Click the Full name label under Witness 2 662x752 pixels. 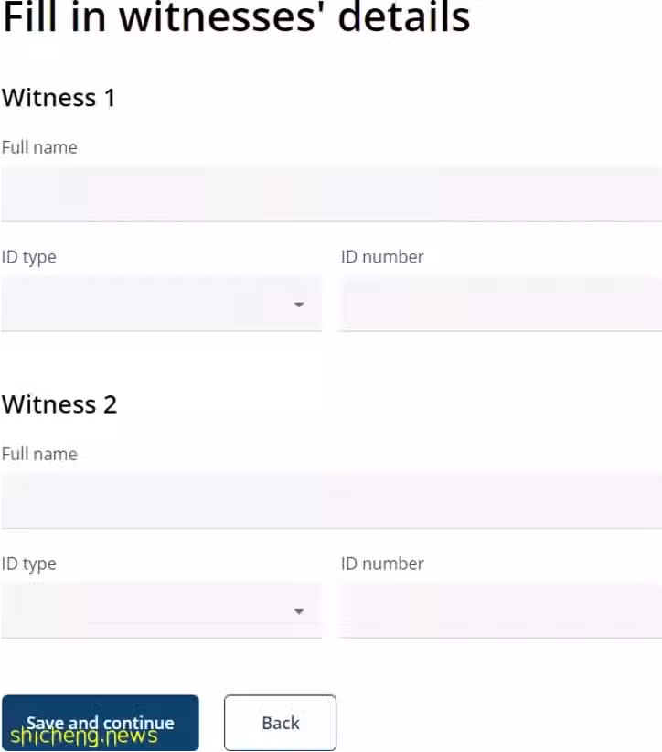click(39, 454)
